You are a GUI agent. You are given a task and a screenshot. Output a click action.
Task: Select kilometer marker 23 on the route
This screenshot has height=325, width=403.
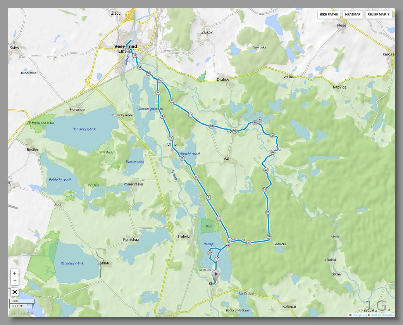pyautogui.click(x=266, y=170)
